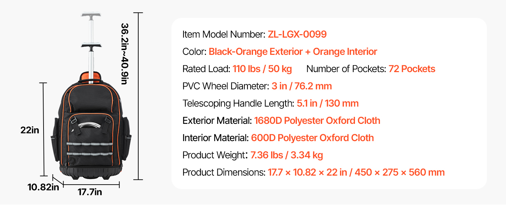
Task: Click the 110 lbs / 50 kg rated load
Action: point(262,69)
